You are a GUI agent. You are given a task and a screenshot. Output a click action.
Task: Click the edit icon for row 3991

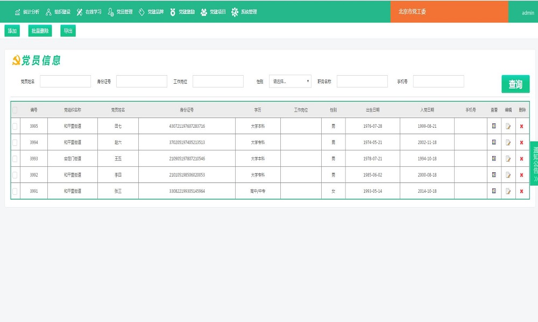(x=508, y=191)
